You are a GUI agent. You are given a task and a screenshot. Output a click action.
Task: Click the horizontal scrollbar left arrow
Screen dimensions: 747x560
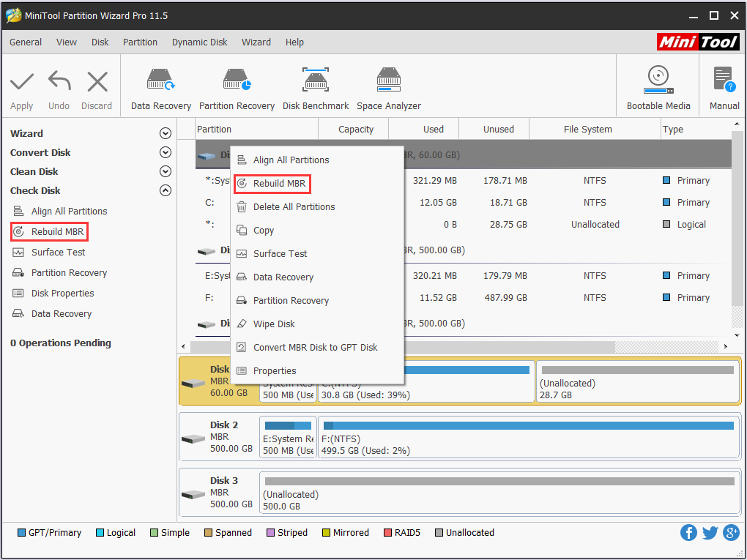coord(183,346)
